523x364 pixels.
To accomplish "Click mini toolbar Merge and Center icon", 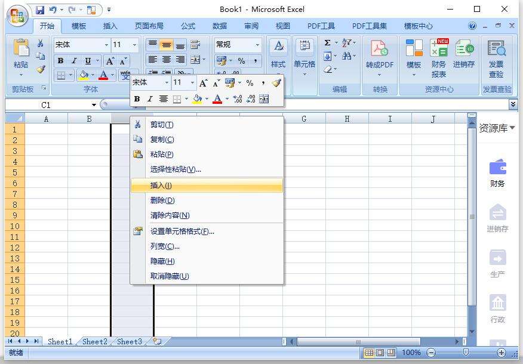I will click(264, 98).
